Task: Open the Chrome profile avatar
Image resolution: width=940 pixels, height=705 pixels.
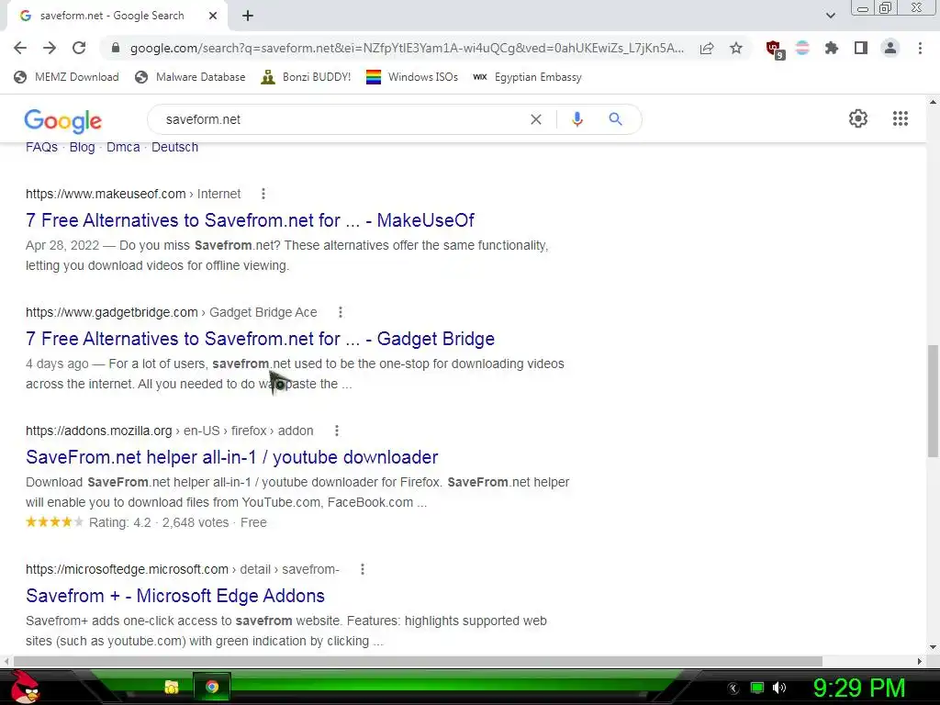Action: click(x=890, y=48)
